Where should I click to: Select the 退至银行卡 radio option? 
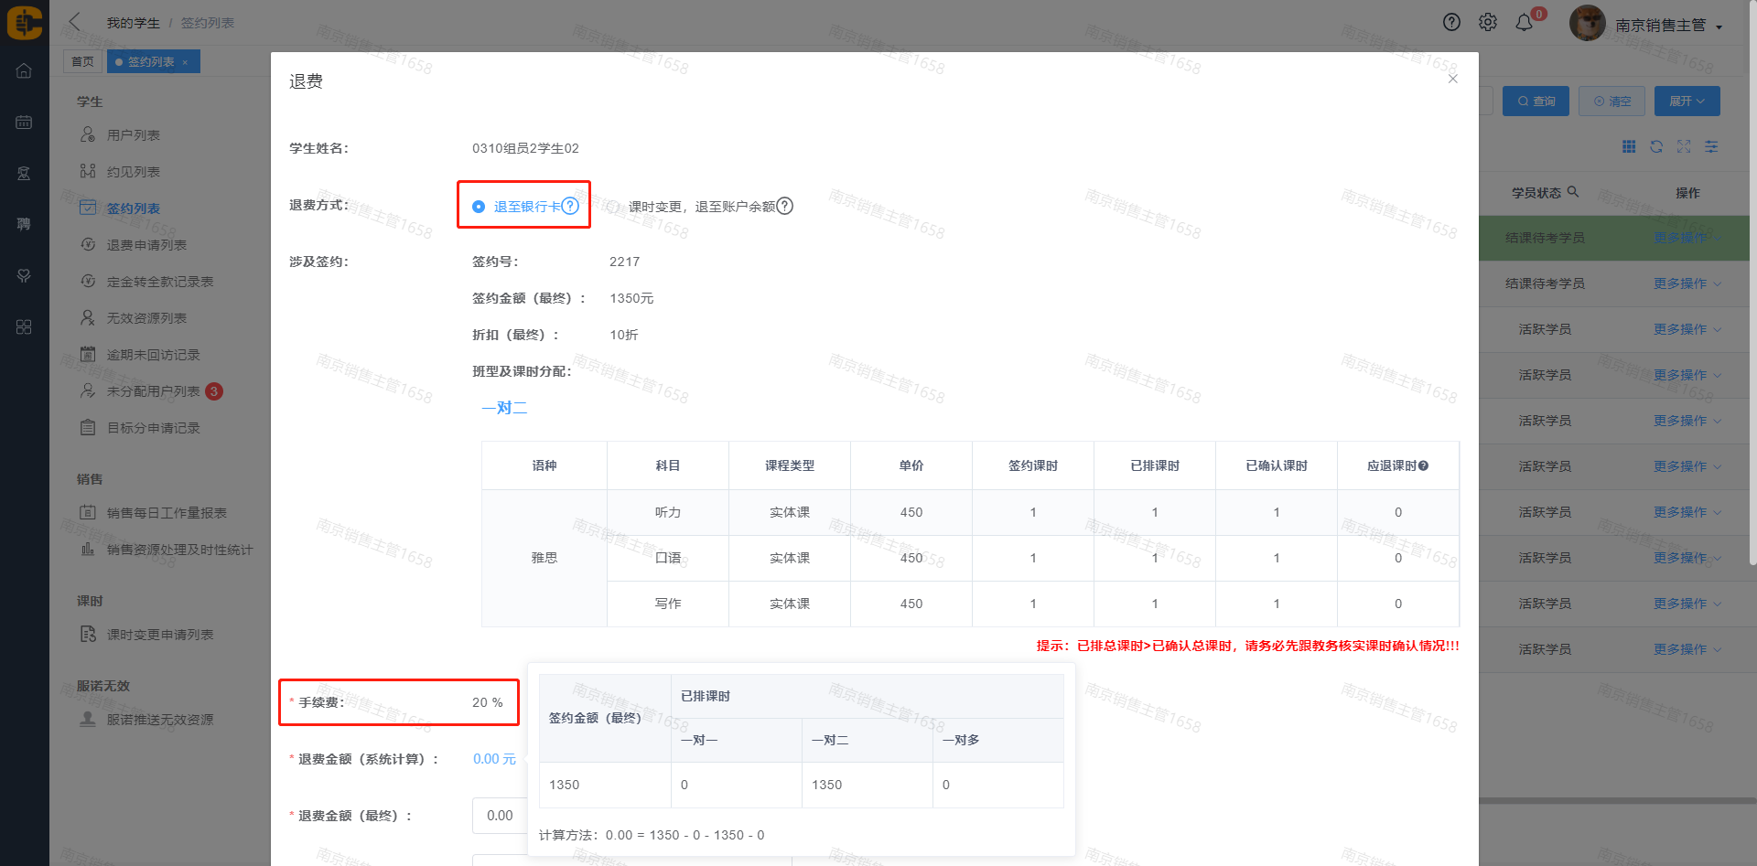click(479, 207)
